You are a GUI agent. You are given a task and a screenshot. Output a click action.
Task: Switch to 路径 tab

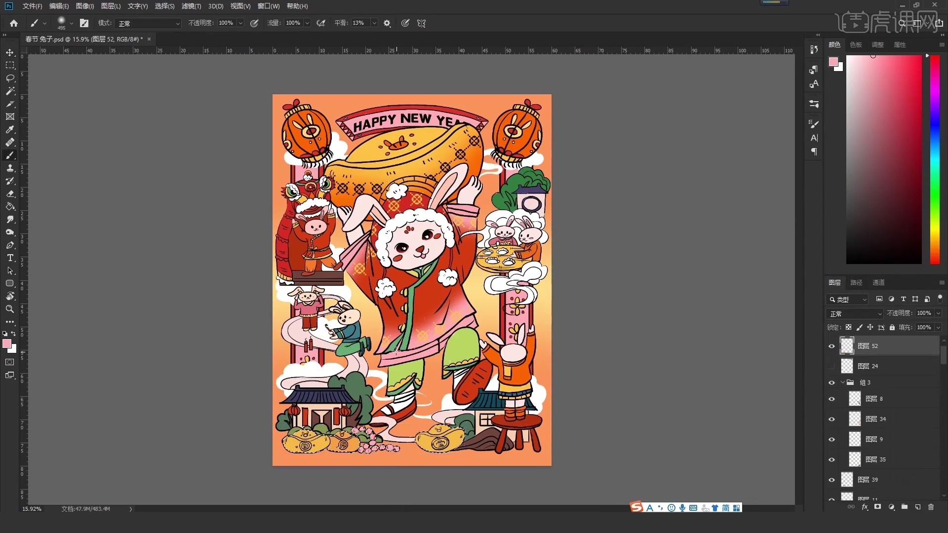tap(857, 282)
